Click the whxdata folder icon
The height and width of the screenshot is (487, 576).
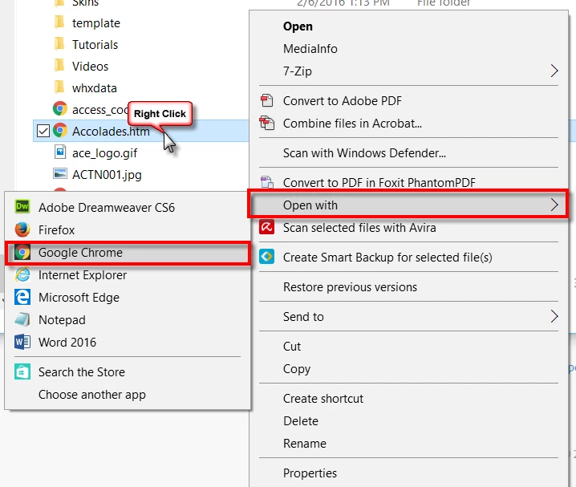click(x=59, y=87)
